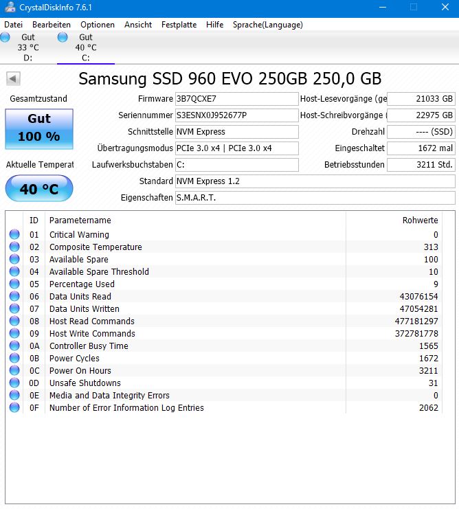Screen dimensions: 459x509
Task: Click the Drehzahl value ---- (SSD)
Action: (421, 132)
